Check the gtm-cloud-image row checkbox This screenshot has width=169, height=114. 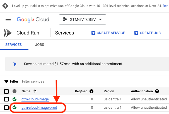point(6,99)
